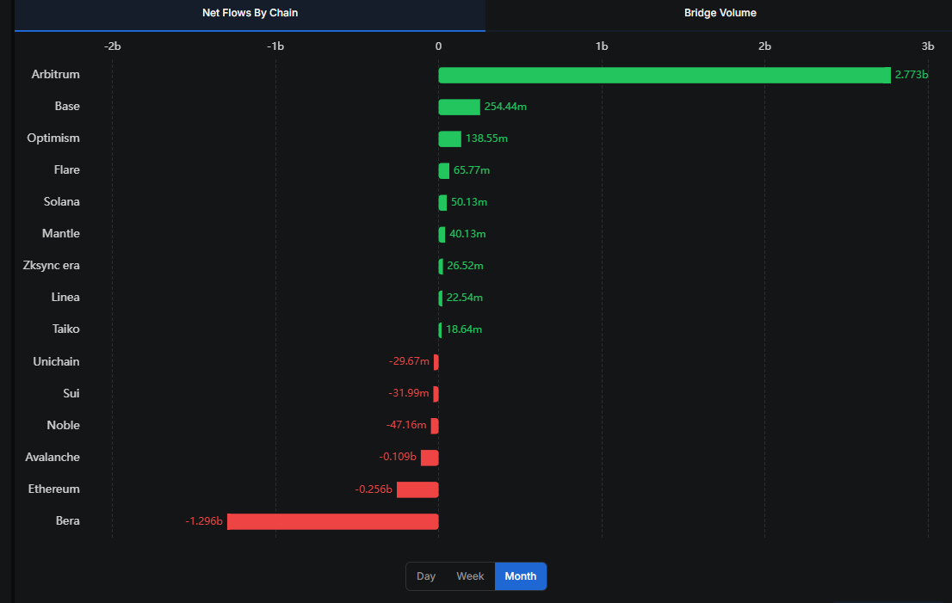952x603 pixels.
Task: Click the 40.13m value label
Action: pos(467,234)
